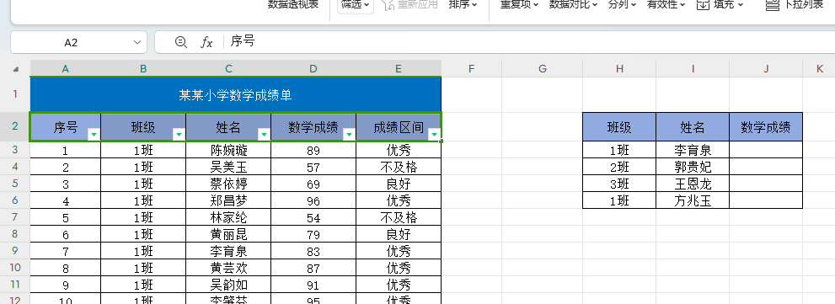Image resolution: width=835 pixels, height=304 pixels.
Task: Open the filter dropdown on 成绩区间 header
Action: pyautogui.click(x=435, y=134)
